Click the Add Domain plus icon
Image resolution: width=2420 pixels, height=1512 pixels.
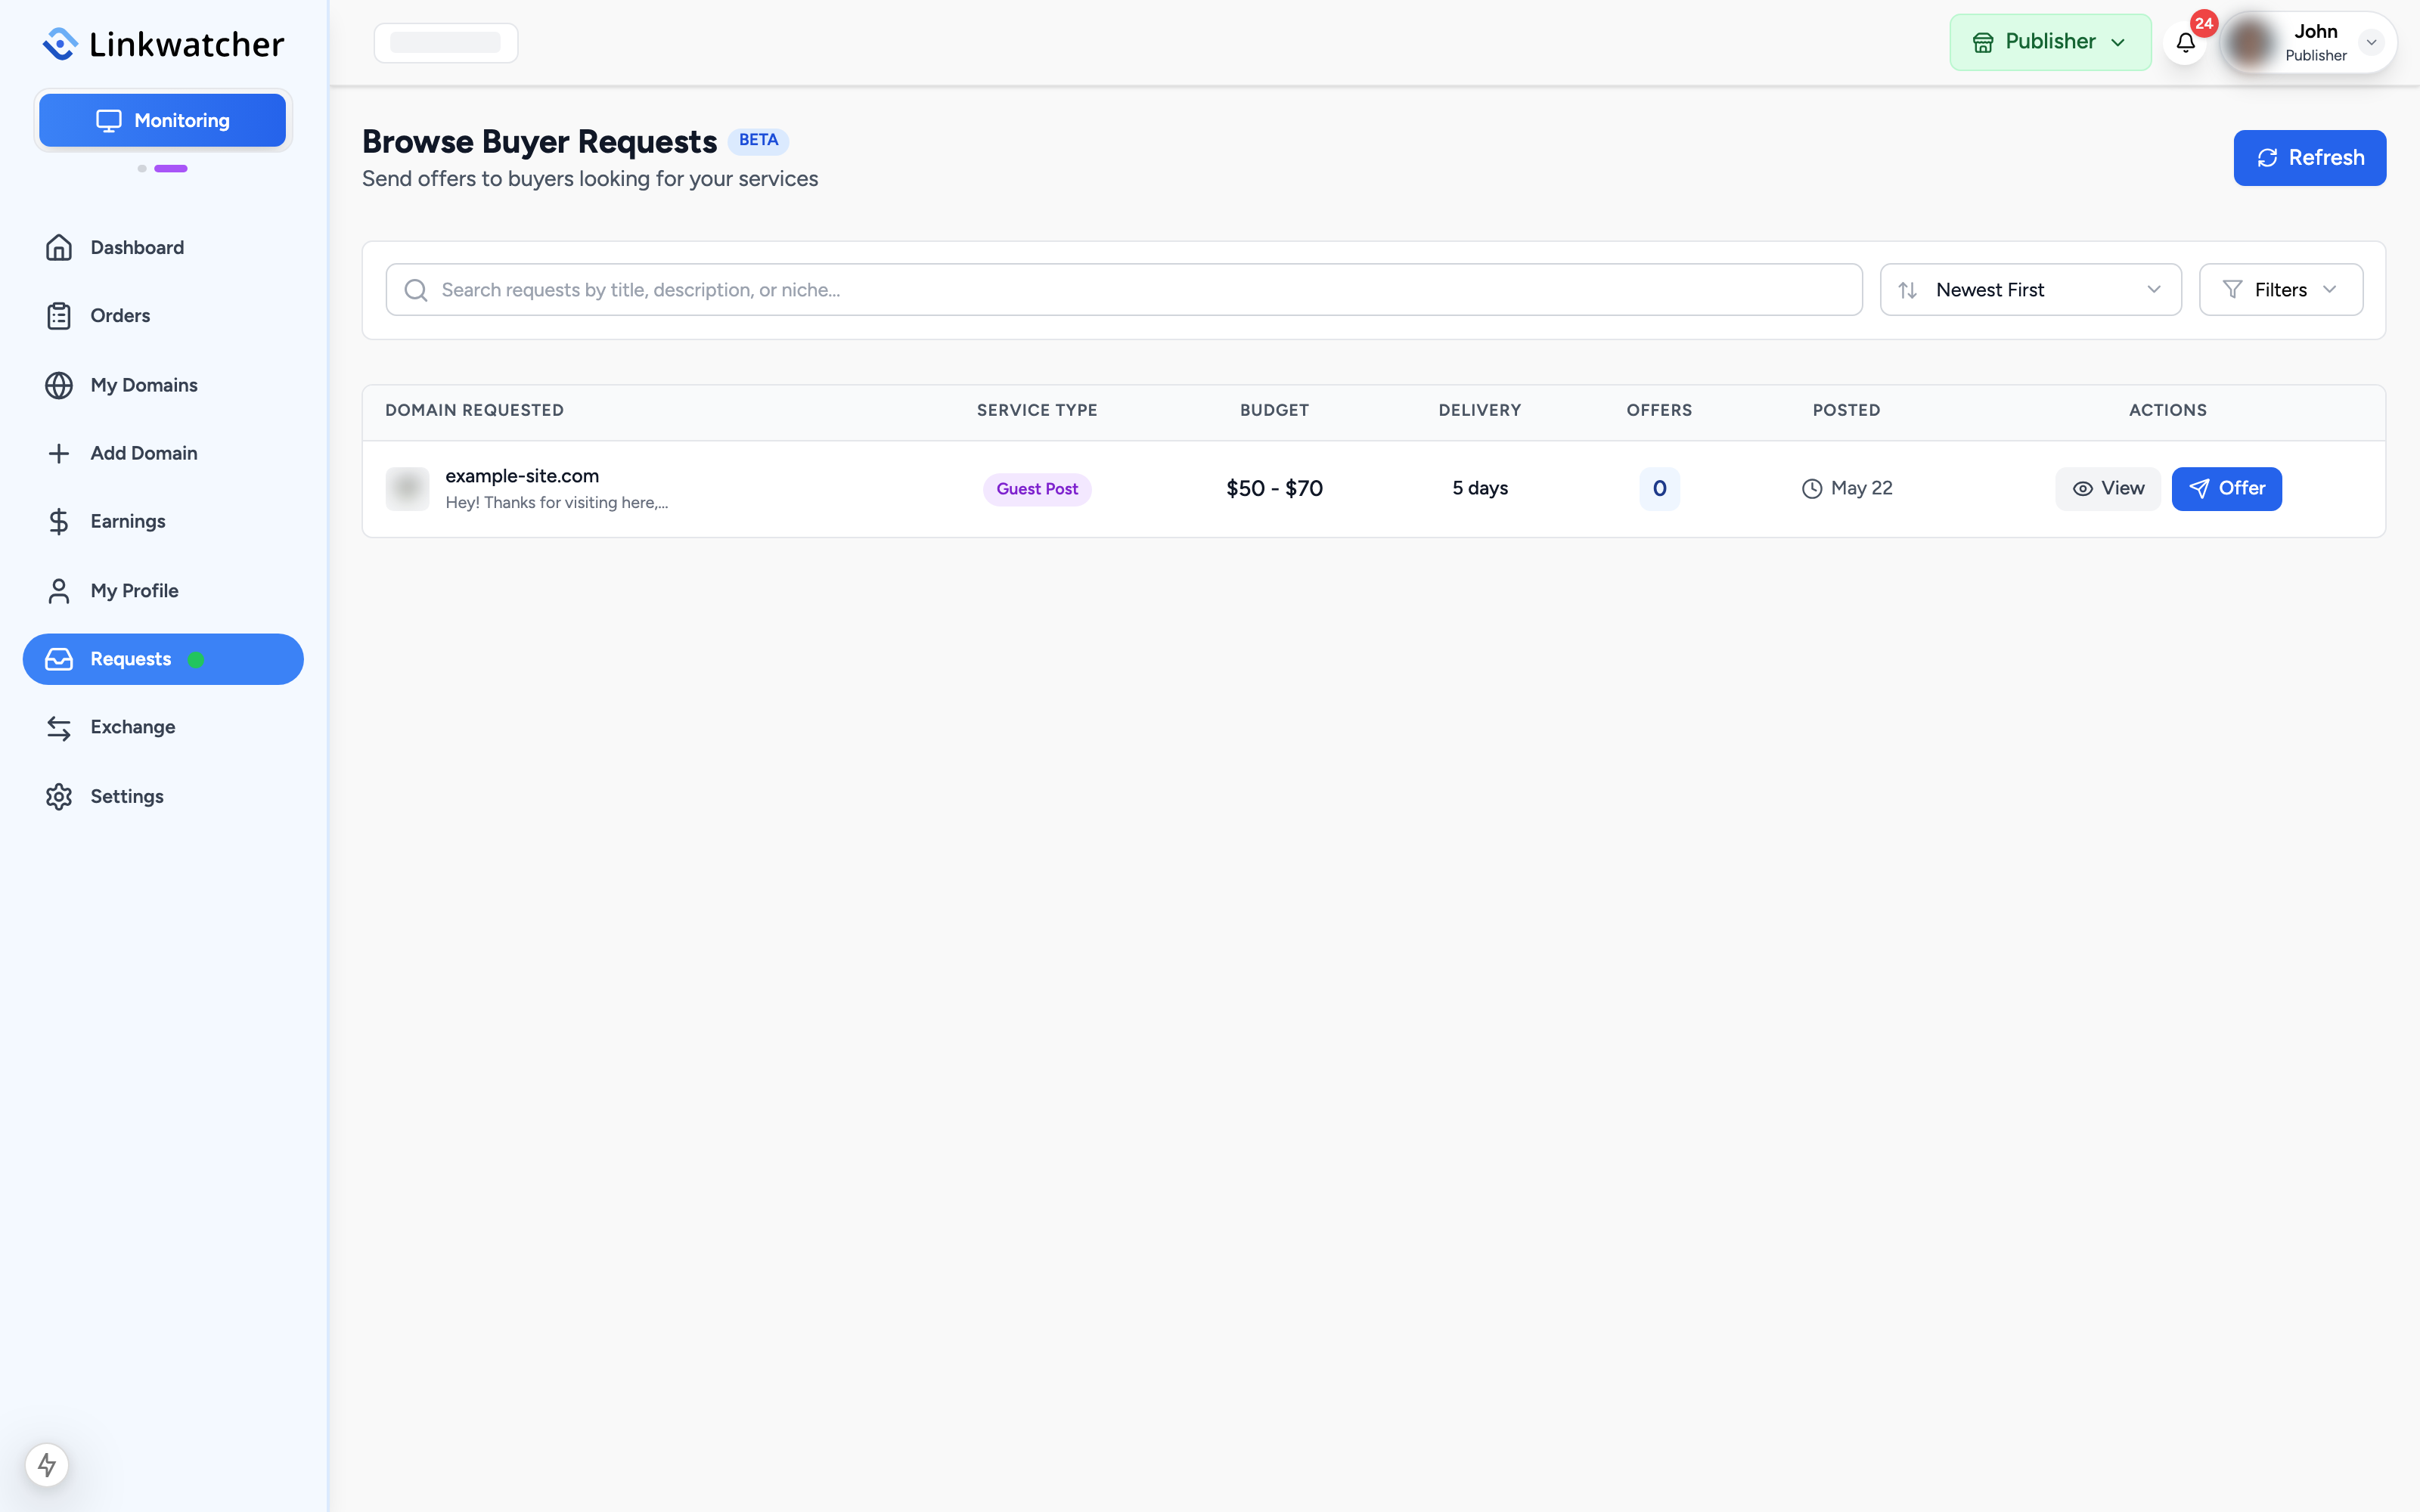coord(59,453)
